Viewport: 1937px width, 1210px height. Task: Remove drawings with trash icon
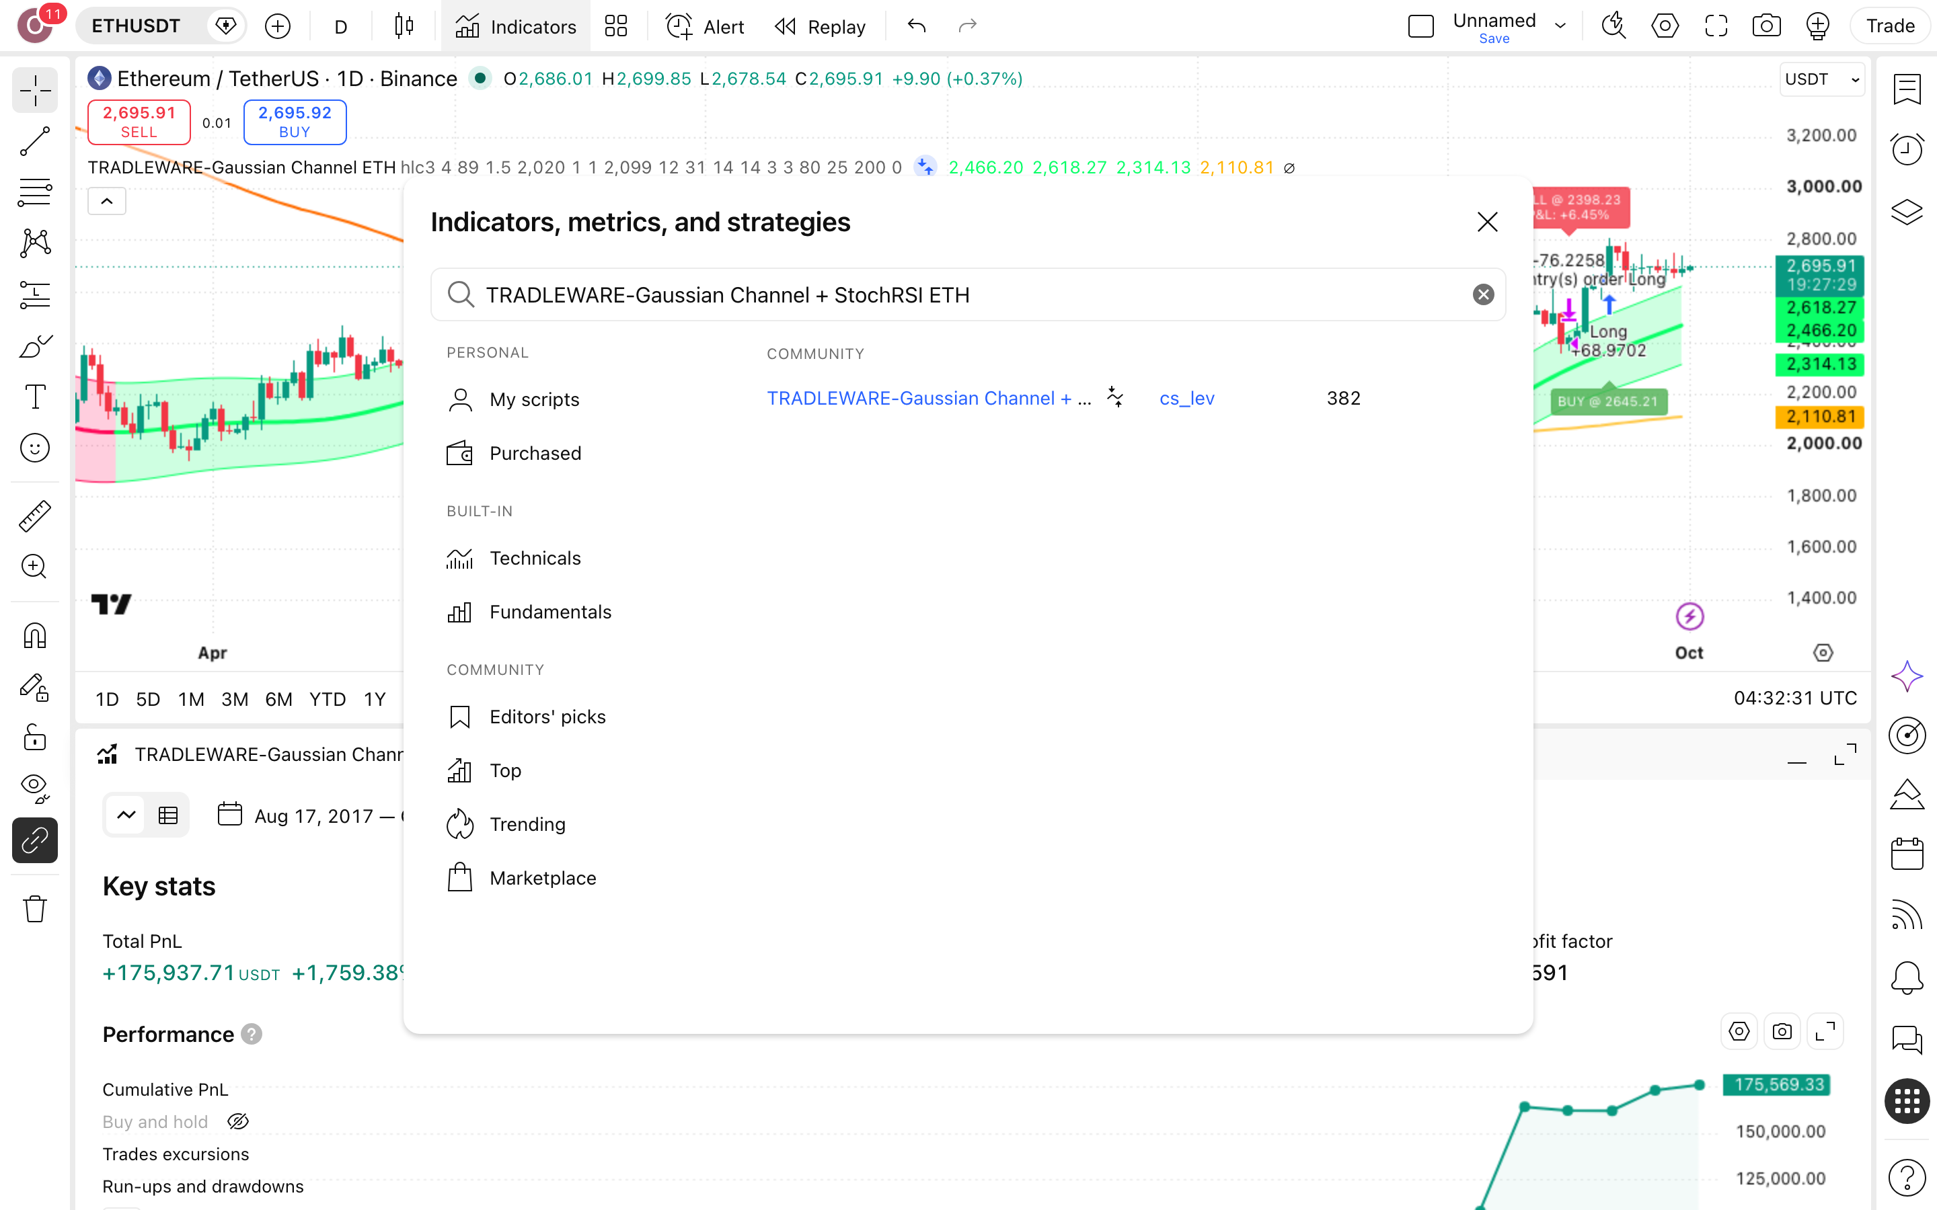tap(34, 909)
